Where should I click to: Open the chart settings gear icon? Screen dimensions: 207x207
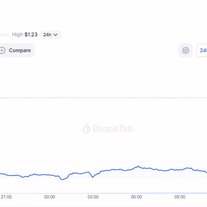click(185, 51)
